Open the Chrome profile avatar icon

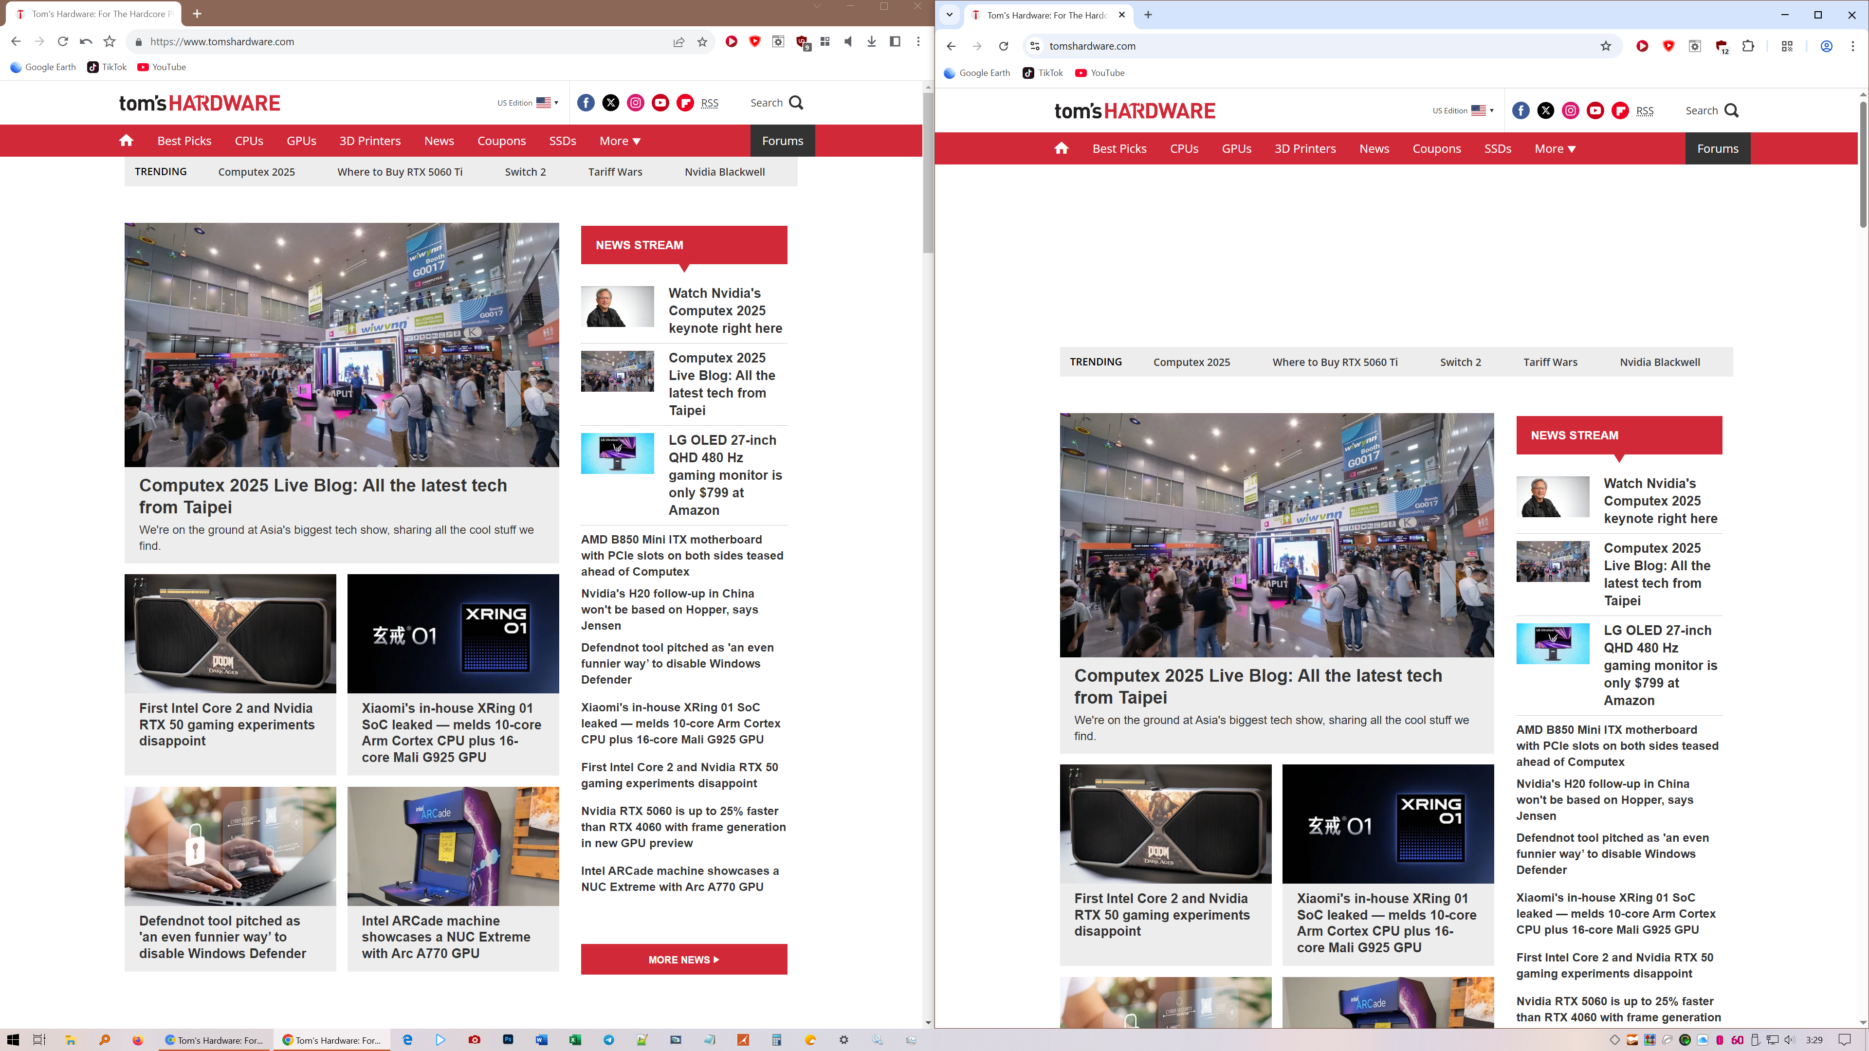(1826, 46)
